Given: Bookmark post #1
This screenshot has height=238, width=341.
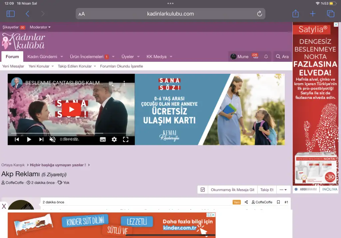Looking at the screenshot, I should (x=278, y=202).
